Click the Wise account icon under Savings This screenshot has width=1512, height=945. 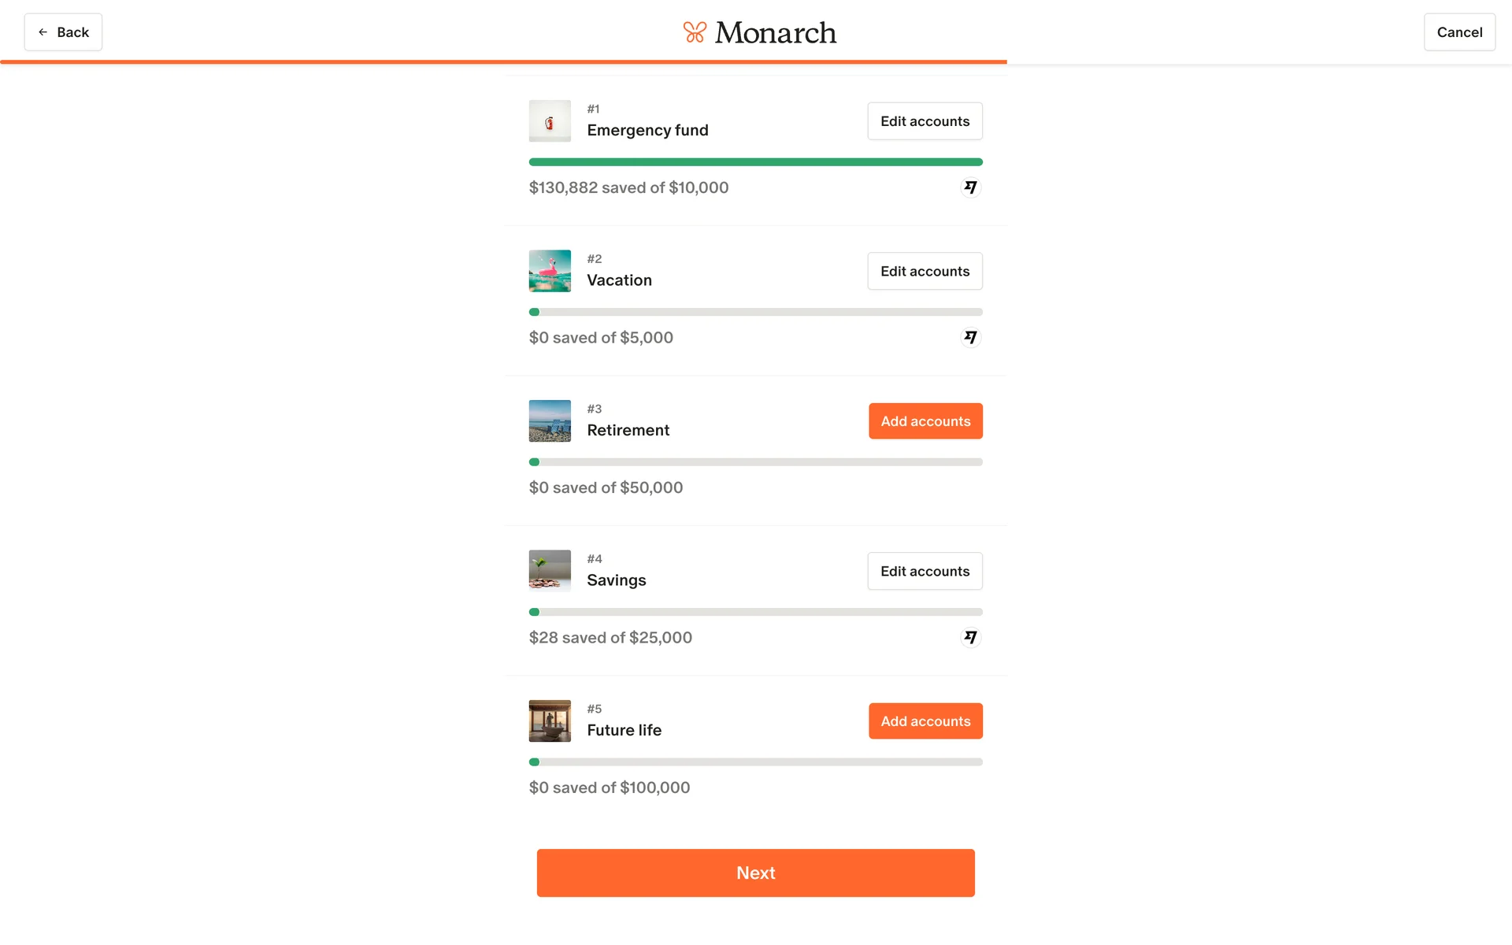point(970,638)
